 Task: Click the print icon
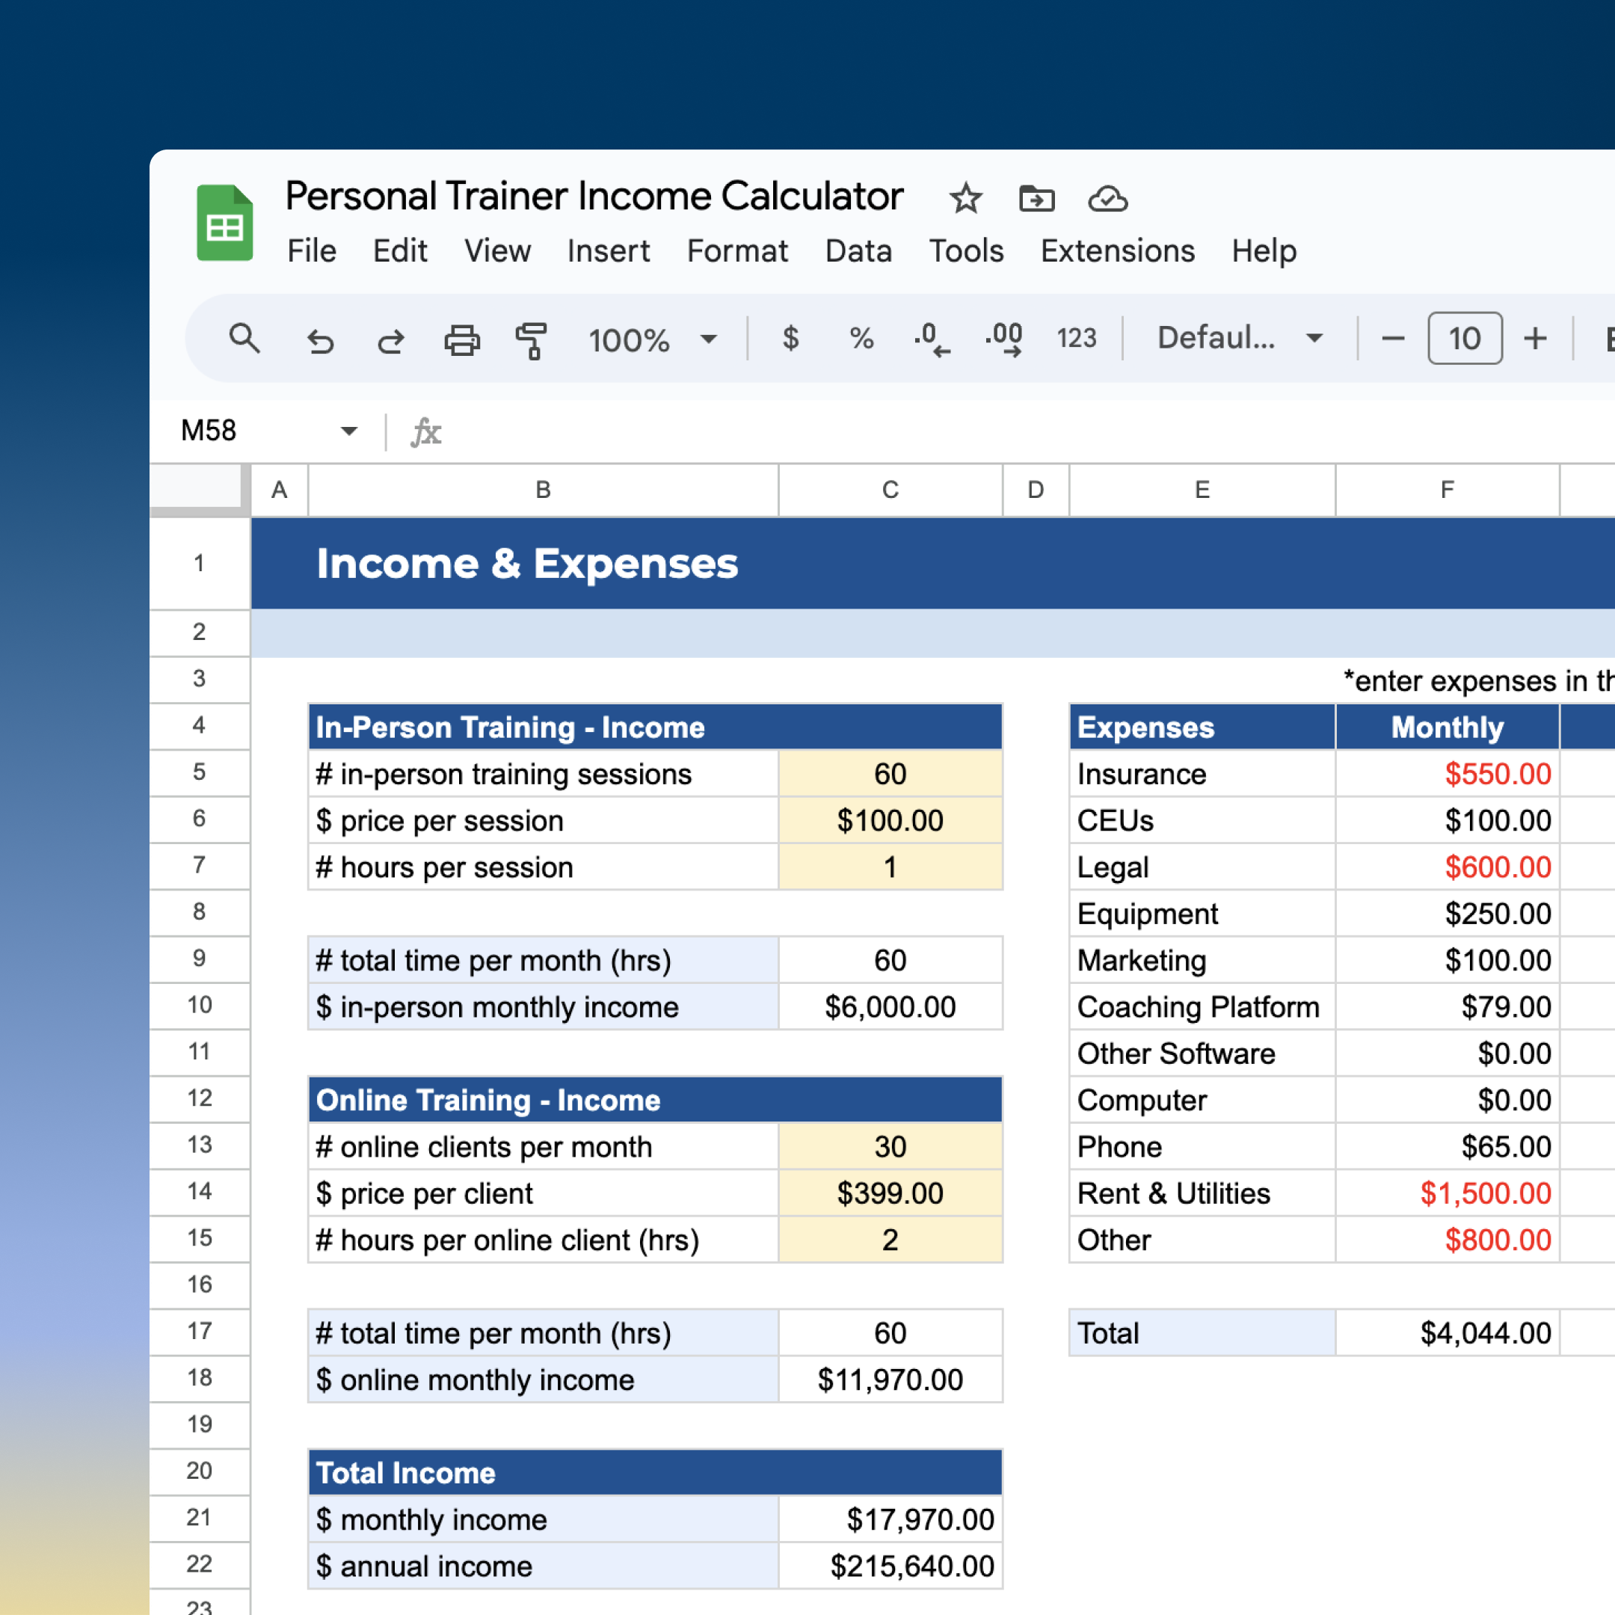click(x=461, y=339)
